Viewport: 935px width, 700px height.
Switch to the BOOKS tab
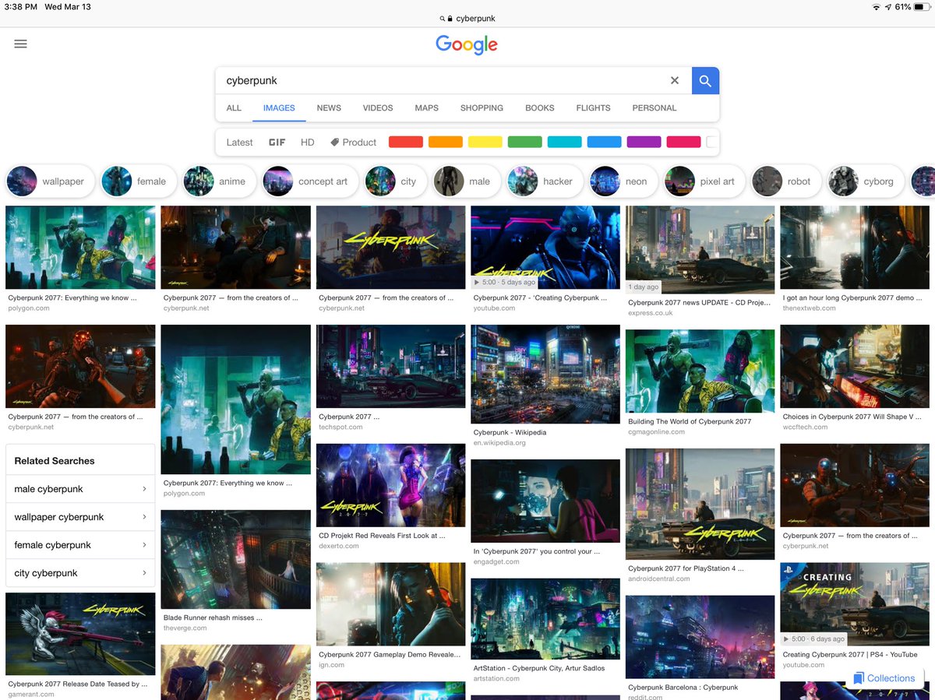[540, 108]
